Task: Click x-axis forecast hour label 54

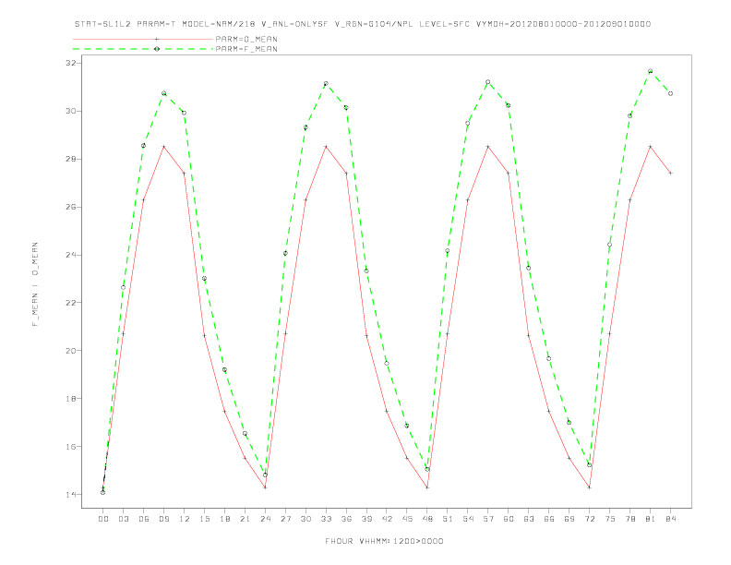Action: tap(468, 519)
